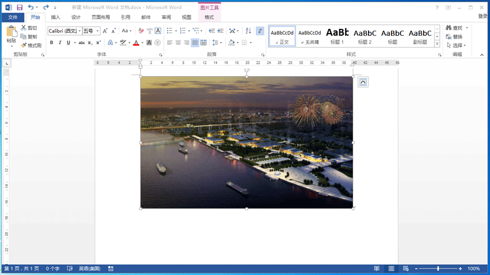Open the 插入 (Insert) ribbon tab
Screen dimensions: 490x275
tap(55, 17)
